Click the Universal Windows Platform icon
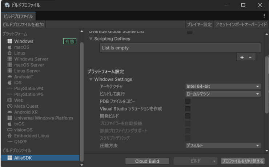Image resolution: width=269 pixels, height=167 pixels. click(10, 118)
